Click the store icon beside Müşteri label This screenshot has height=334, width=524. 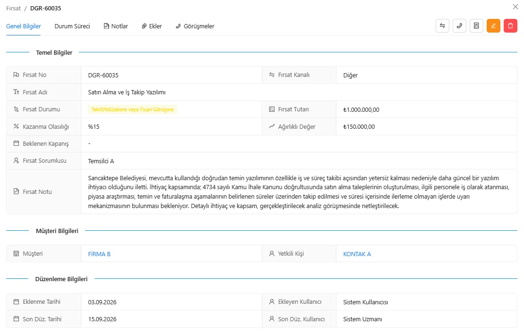pyautogui.click(x=16, y=254)
